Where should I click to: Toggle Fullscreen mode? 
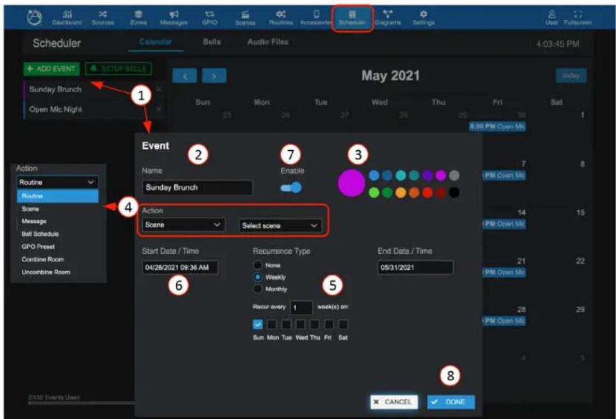[x=577, y=18]
